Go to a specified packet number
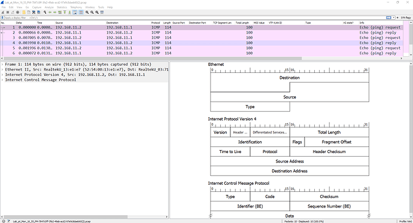The height and width of the screenshot is (223, 413). (60, 12)
